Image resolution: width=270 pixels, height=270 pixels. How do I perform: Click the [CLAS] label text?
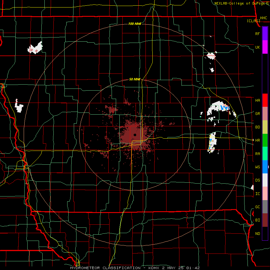tap(253, 21)
